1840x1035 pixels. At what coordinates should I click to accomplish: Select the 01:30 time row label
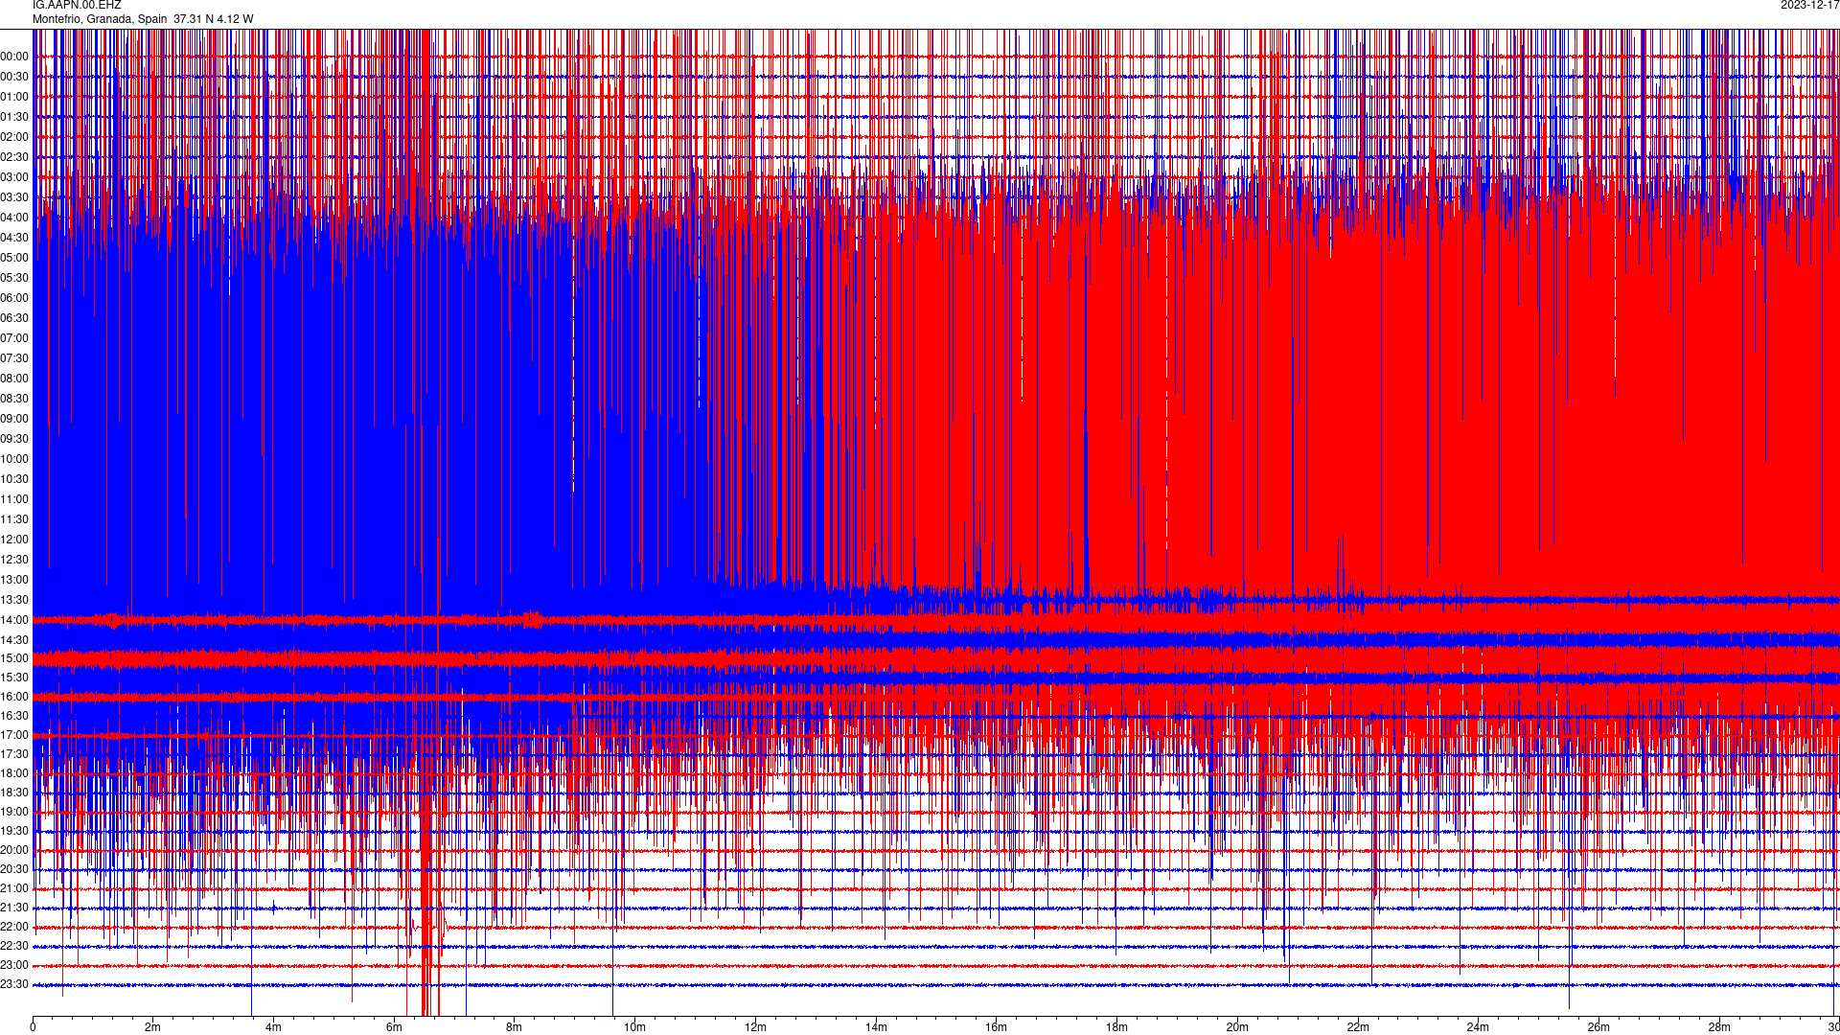(x=14, y=117)
